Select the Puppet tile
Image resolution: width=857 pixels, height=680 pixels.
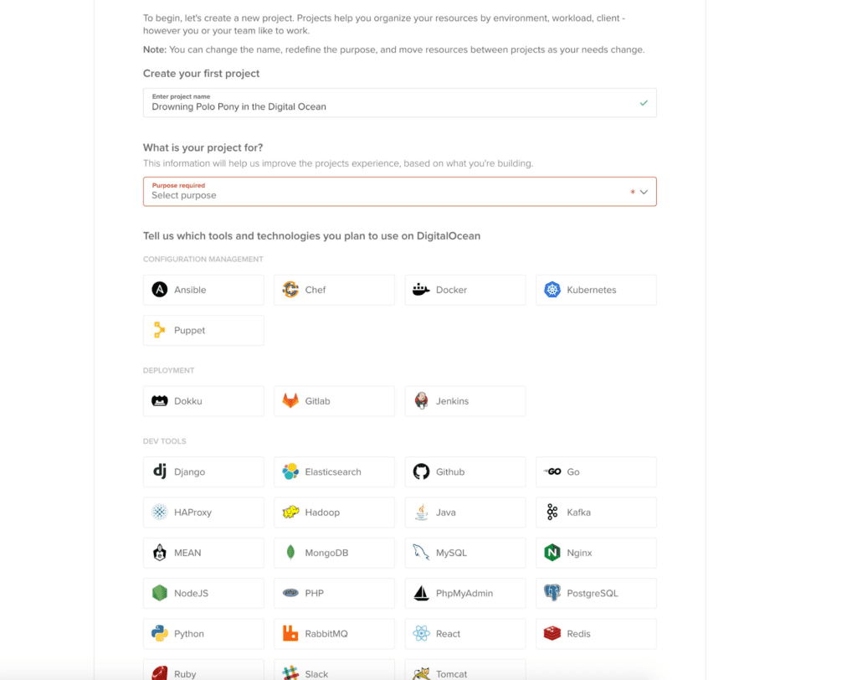[x=203, y=330]
